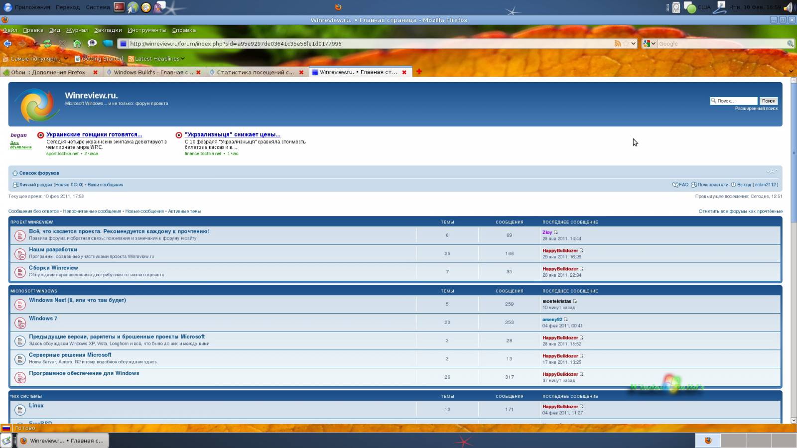
Task: Open the Система panel menu
Action: point(98,7)
